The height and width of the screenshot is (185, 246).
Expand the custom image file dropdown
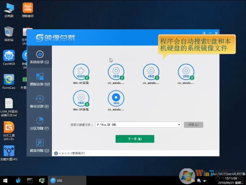[179, 125]
